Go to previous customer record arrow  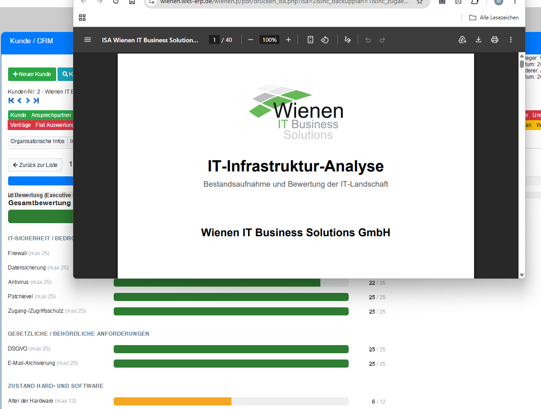coord(19,100)
